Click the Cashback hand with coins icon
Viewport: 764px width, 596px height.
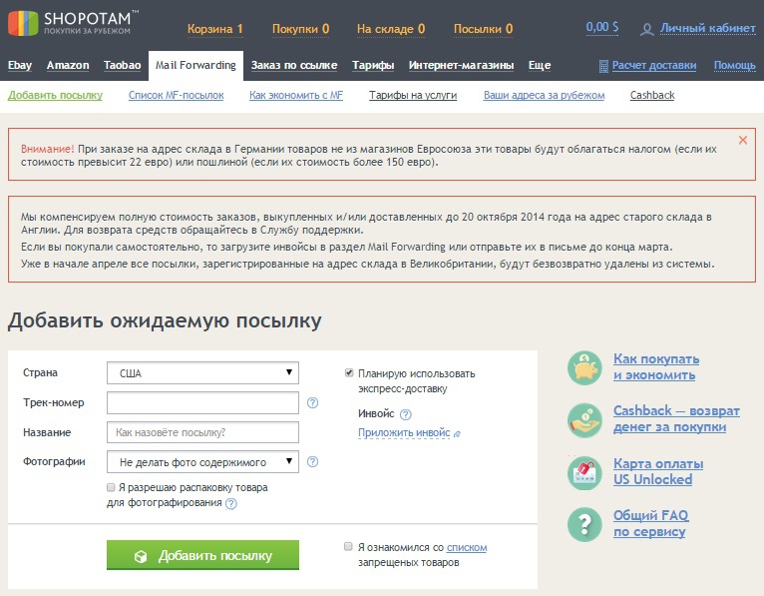(584, 420)
